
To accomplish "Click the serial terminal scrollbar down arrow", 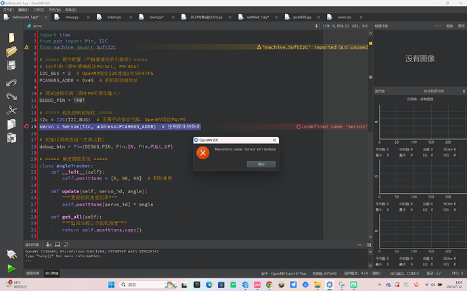I will click(x=370, y=265).
